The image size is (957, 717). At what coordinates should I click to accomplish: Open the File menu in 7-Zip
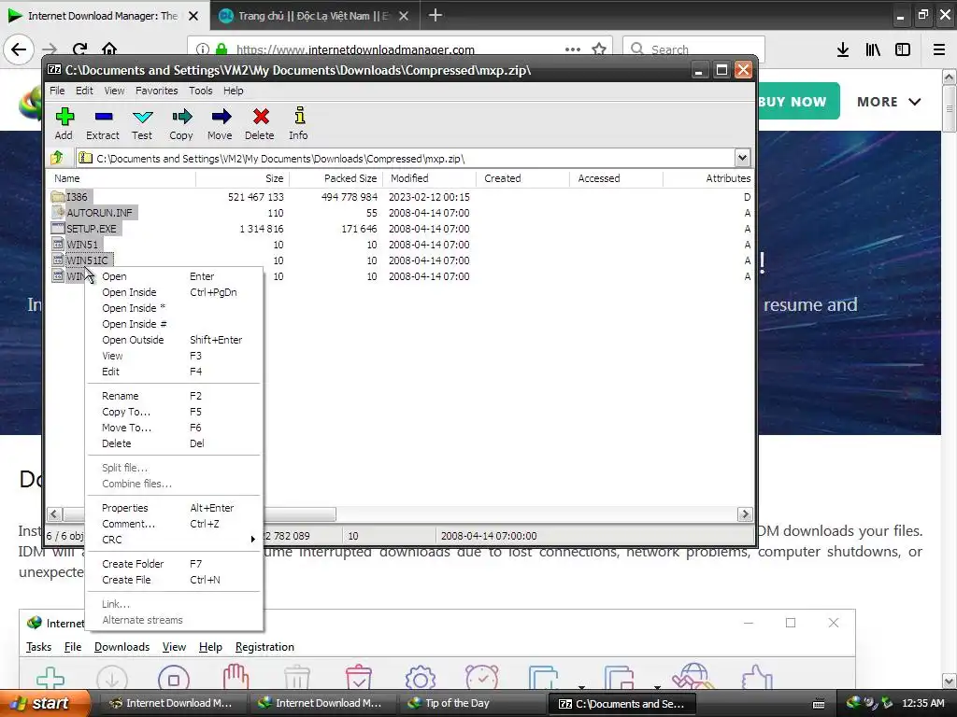[x=57, y=91]
